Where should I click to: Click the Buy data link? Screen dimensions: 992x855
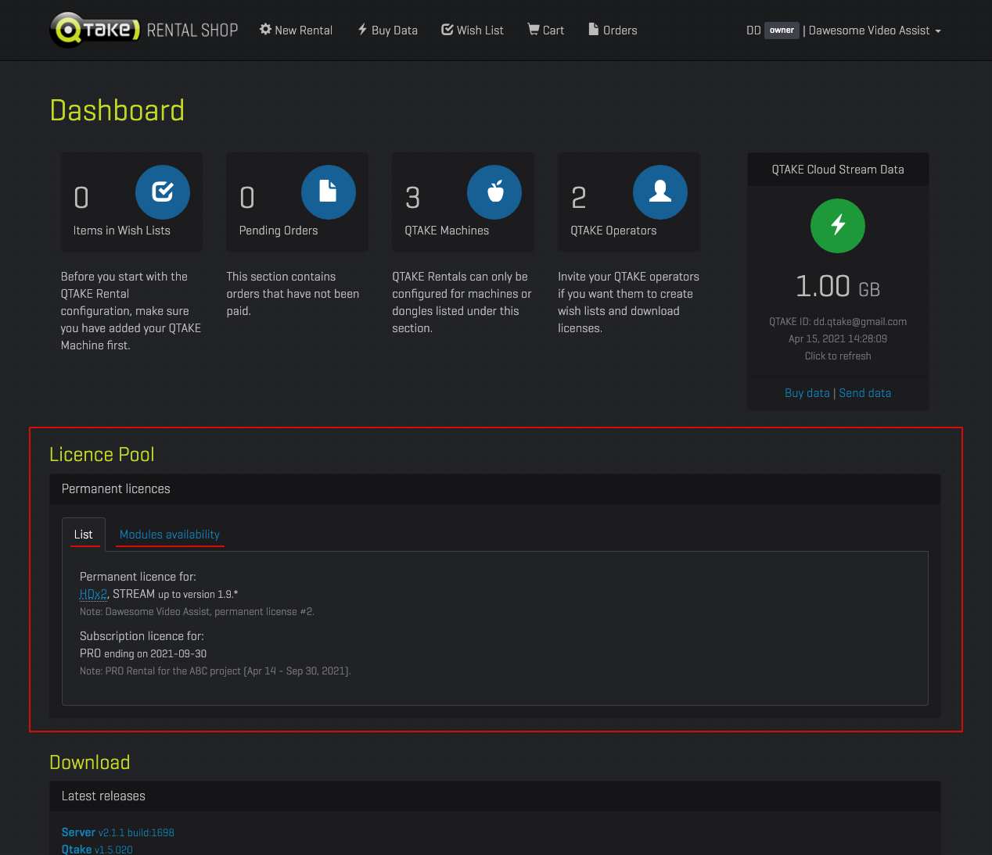click(807, 393)
